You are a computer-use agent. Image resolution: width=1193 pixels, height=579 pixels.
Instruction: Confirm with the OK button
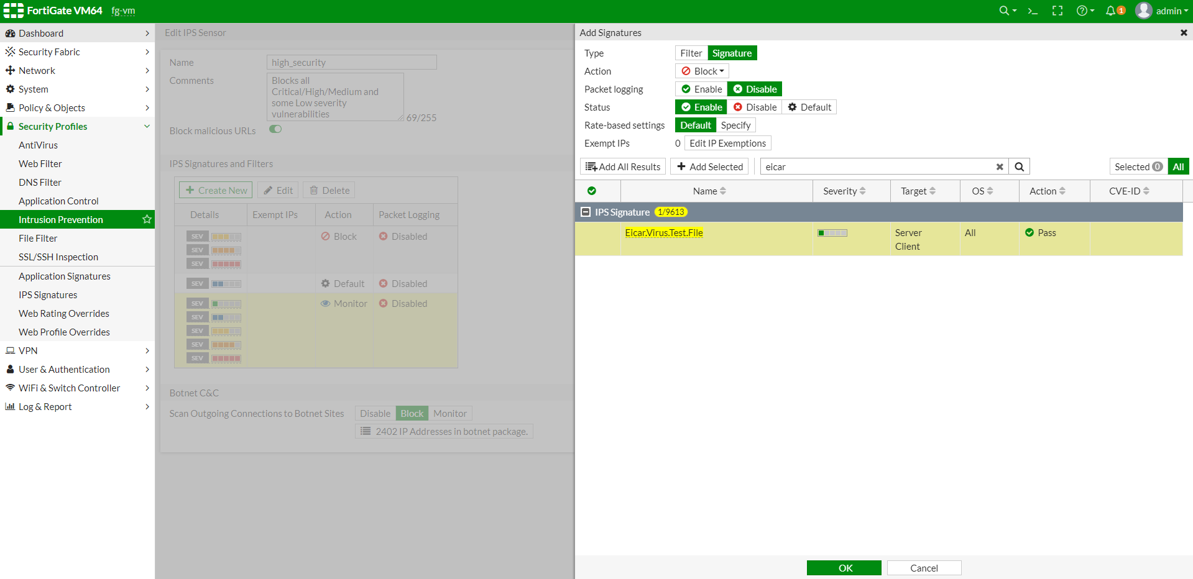(x=844, y=568)
